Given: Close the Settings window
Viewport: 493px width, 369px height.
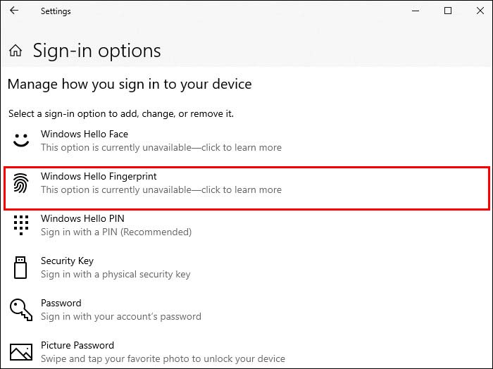Looking at the screenshot, I should pos(480,11).
